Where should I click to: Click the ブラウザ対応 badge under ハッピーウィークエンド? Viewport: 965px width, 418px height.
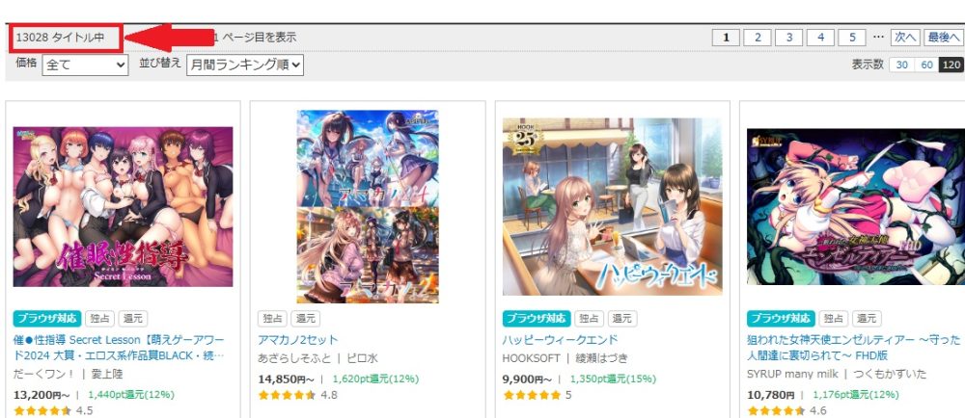[x=536, y=319]
